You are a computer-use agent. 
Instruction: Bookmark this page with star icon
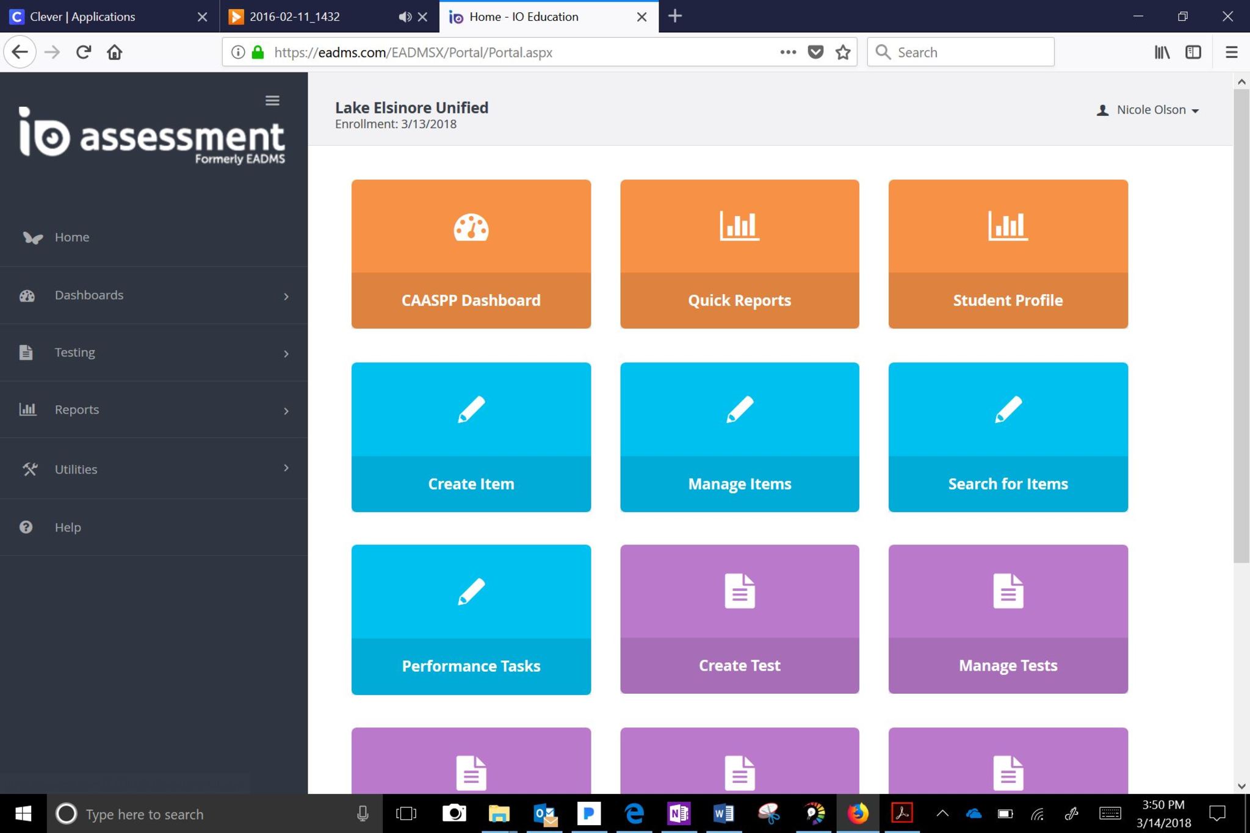[x=843, y=52]
